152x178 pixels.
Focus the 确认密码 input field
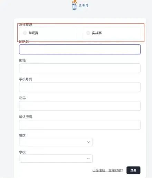click(x=80, y=125)
